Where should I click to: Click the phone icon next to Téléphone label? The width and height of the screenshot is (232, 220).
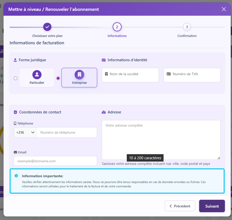coord(15,124)
